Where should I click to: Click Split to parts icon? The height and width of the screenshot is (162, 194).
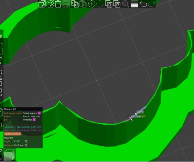117,4
